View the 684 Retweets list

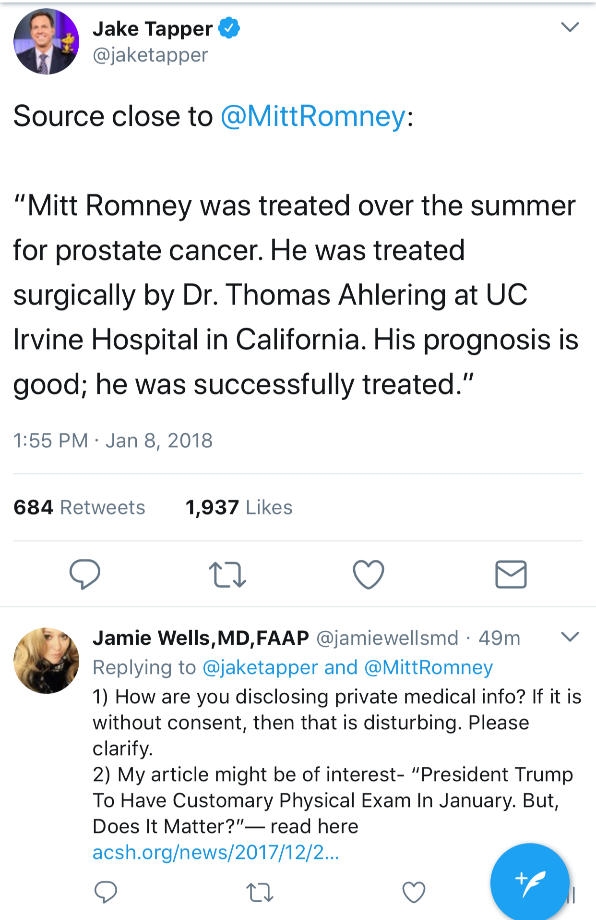(79, 507)
